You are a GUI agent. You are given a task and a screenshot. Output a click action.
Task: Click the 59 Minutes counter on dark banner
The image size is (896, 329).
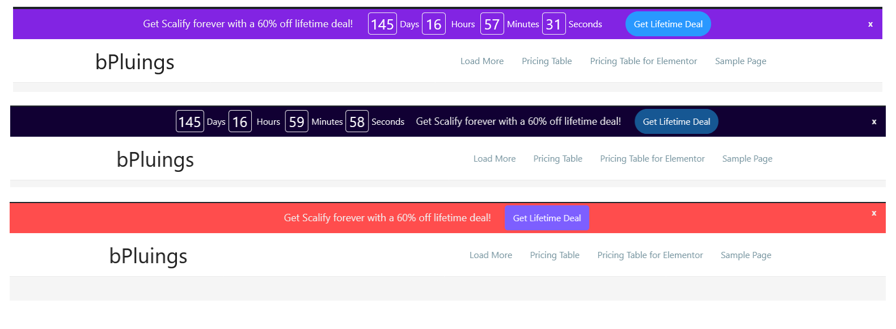[296, 121]
